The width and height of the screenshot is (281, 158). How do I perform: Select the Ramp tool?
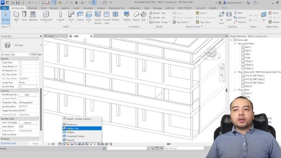coord(136,16)
